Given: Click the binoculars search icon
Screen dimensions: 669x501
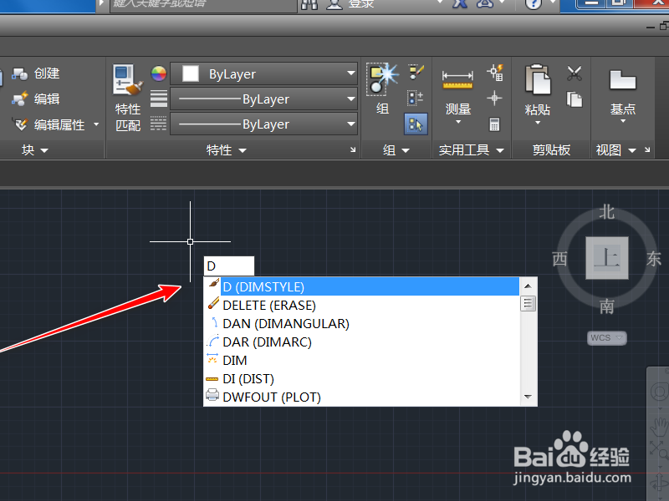Looking at the screenshot, I should pos(309,4).
